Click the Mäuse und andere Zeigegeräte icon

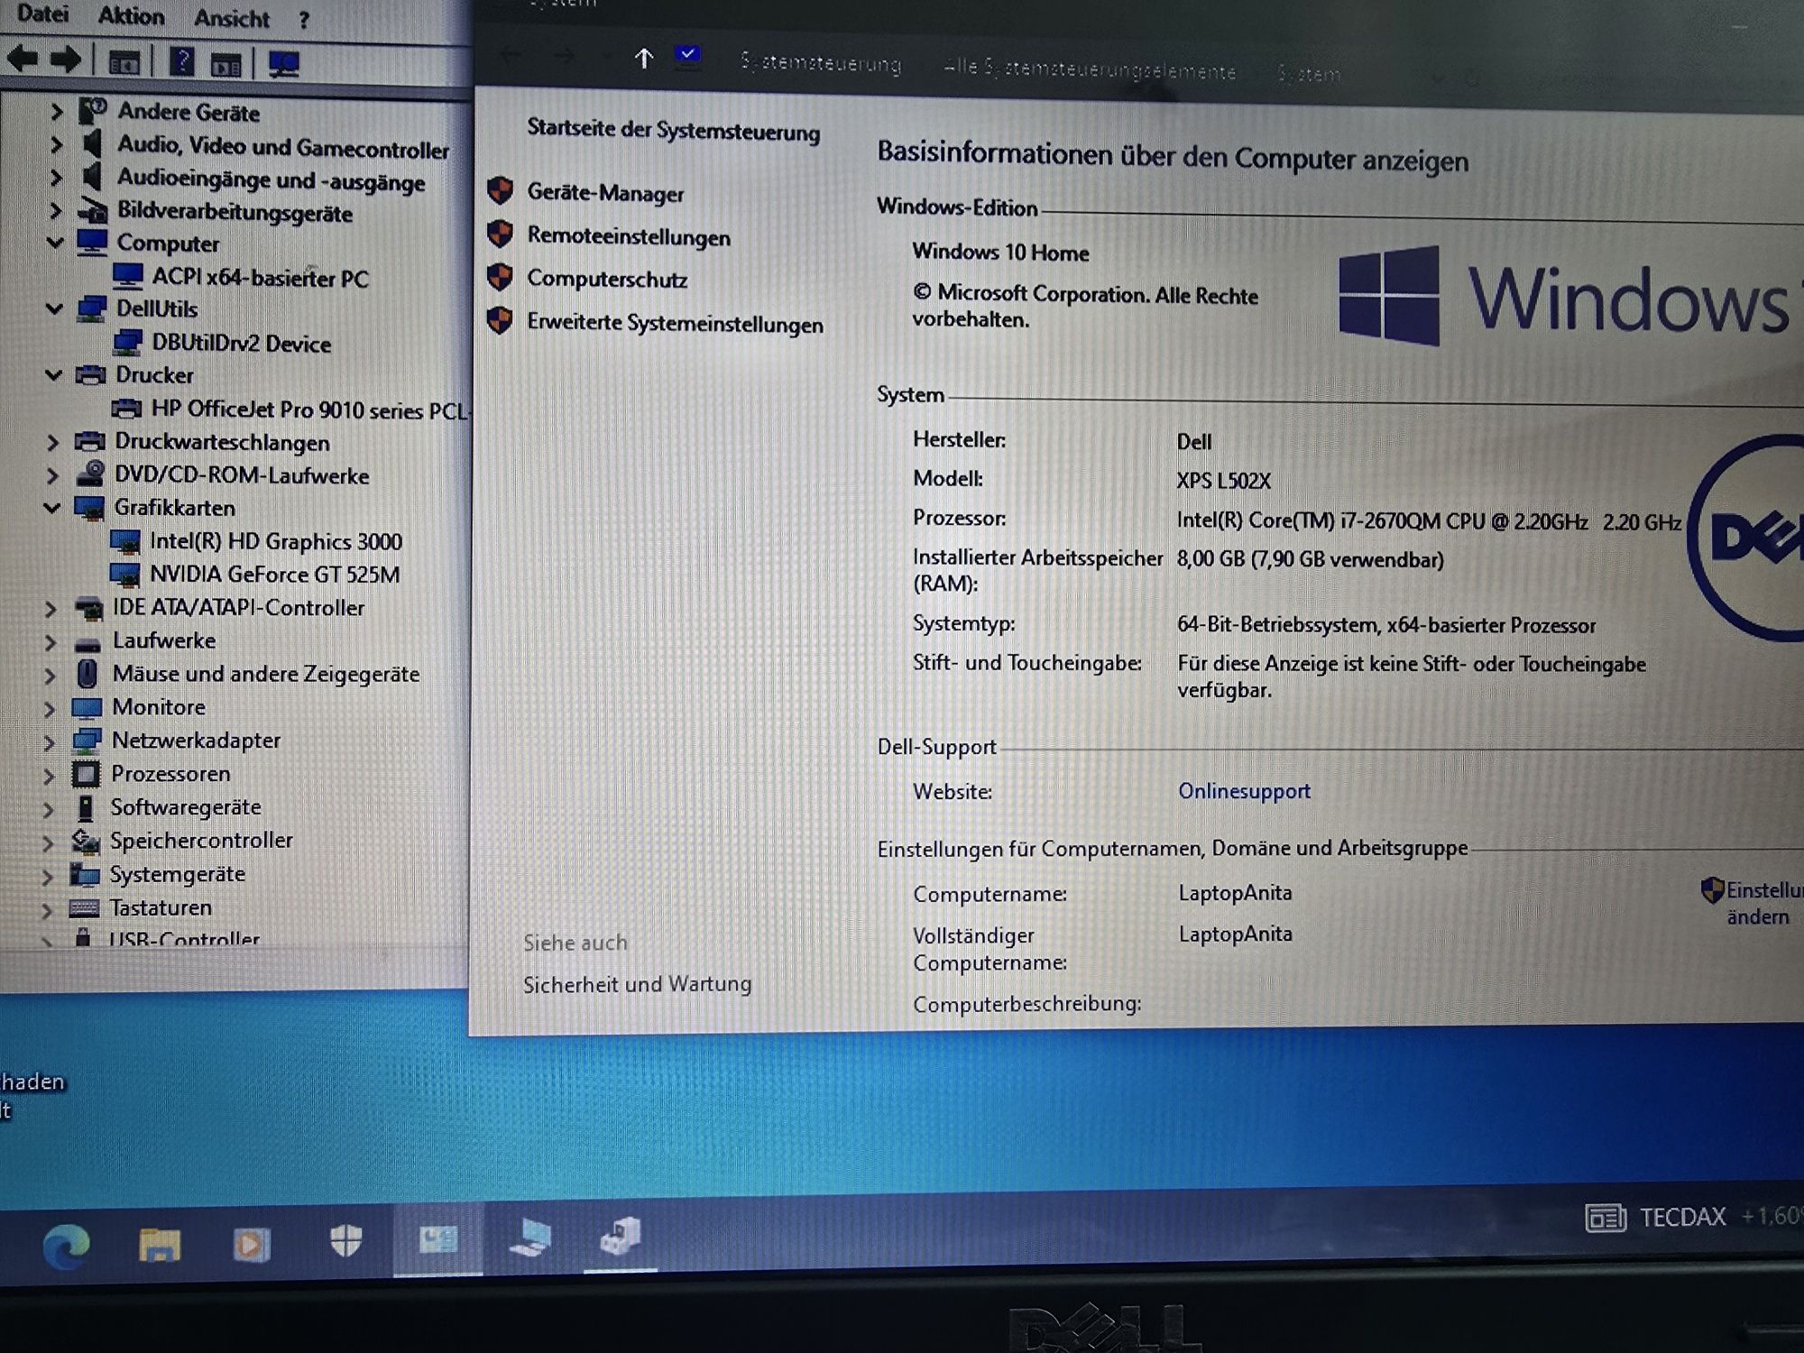(87, 674)
